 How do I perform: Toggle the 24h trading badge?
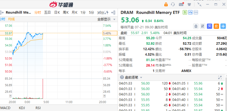tap(196, 12)
